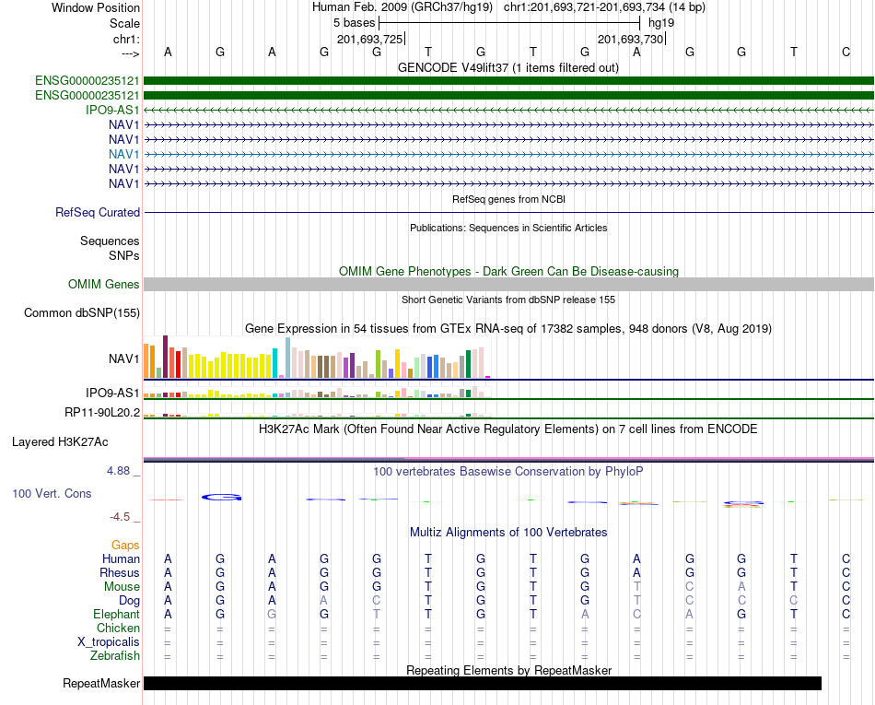Click the Gaps label in Multiz track
Screen dimensions: 875x705
(x=125, y=545)
